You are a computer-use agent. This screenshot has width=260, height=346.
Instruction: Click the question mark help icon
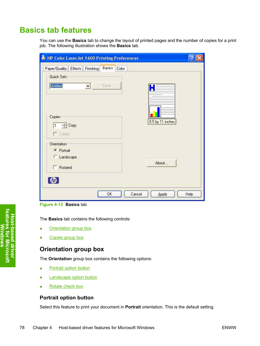click(192, 58)
